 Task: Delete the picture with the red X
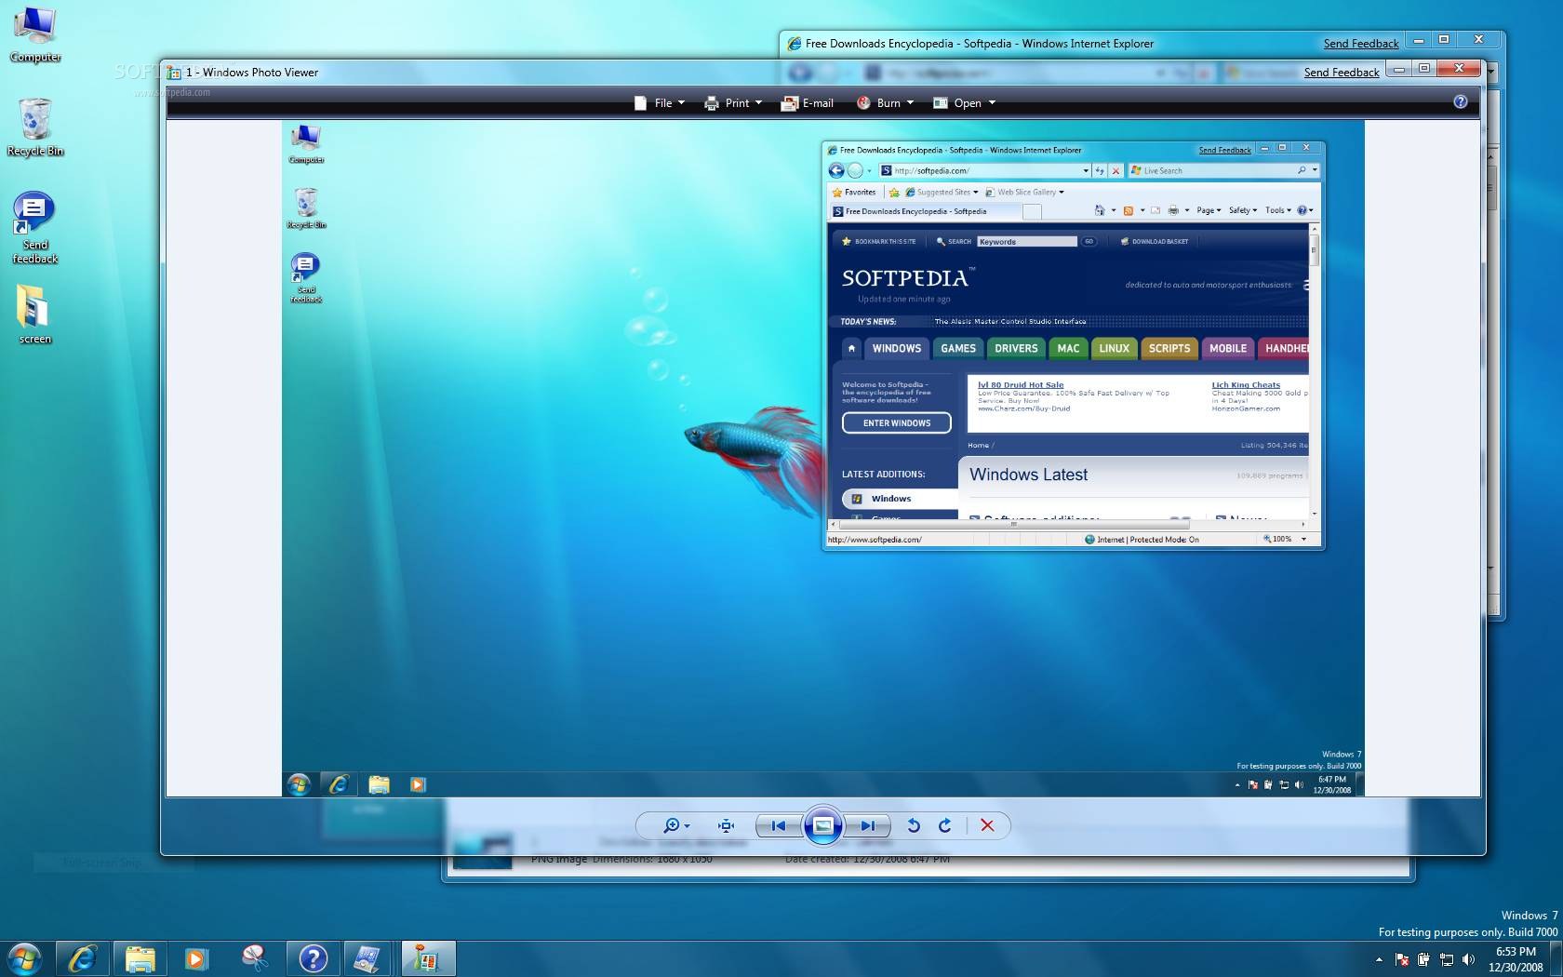click(988, 825)
